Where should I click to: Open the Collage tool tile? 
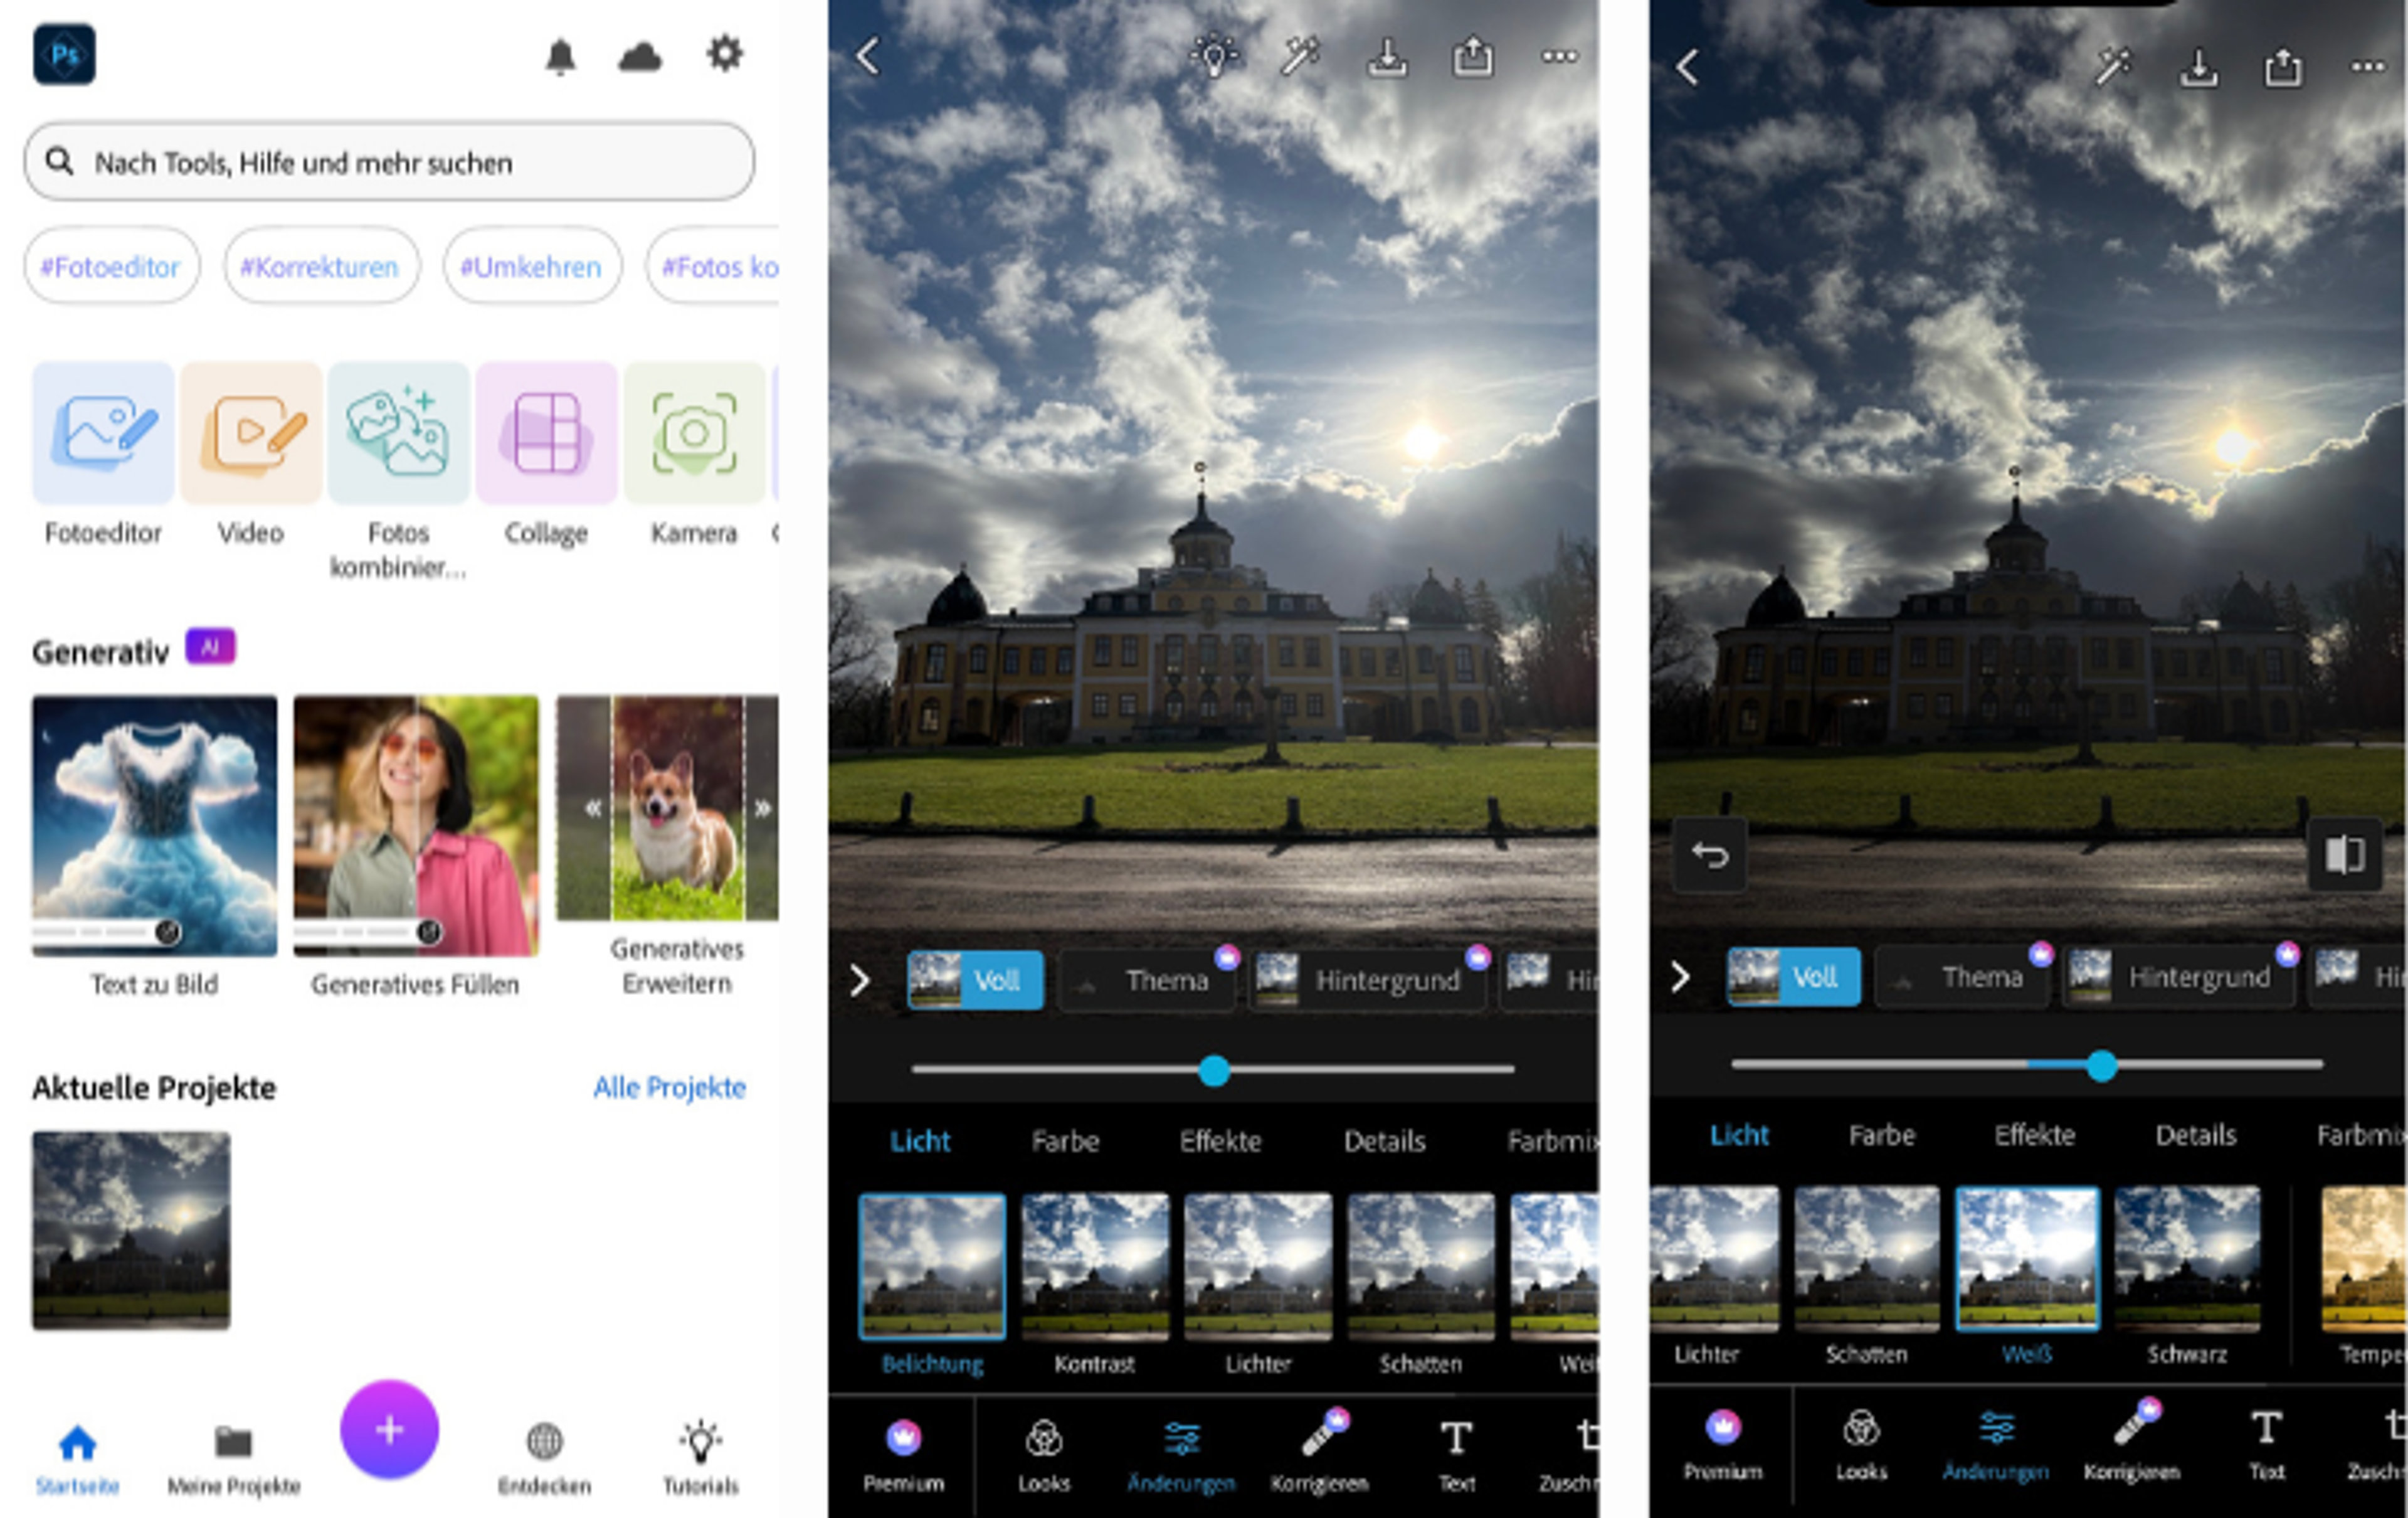[x=546, y=455]
